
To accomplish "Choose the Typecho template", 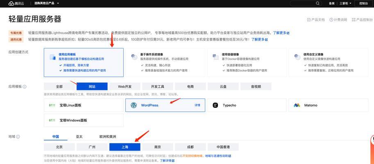I will [x=247, y=105].
